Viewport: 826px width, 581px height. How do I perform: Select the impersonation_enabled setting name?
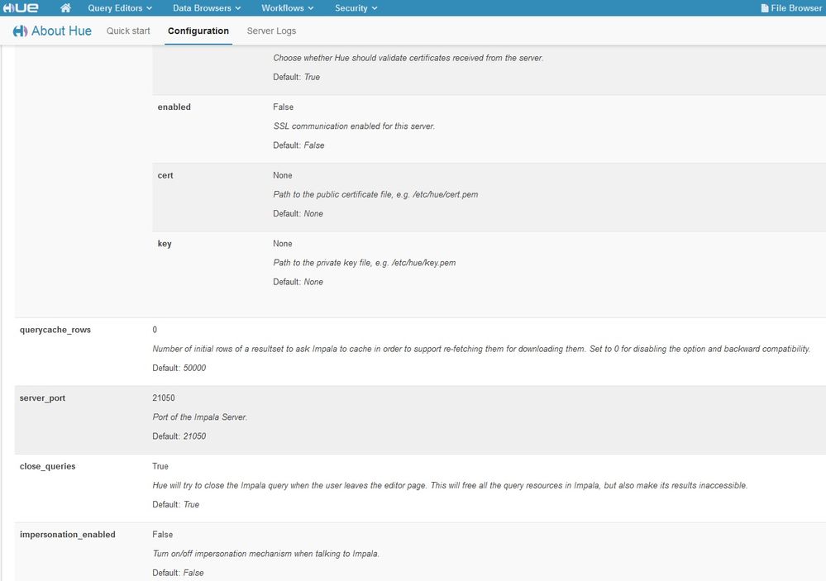[67, 536]
